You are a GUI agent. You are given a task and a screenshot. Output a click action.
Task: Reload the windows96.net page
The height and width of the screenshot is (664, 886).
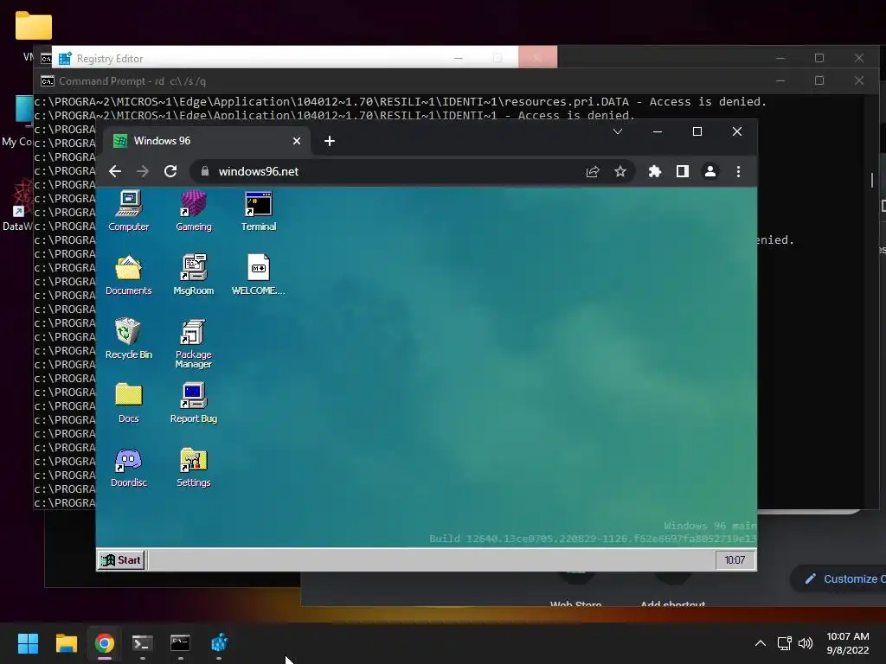(170, 172)
